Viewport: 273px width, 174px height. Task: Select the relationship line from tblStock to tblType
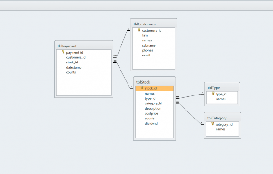(x=190, y=96)
